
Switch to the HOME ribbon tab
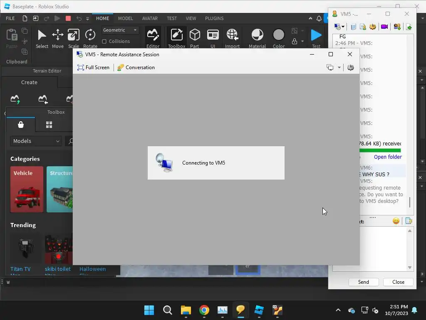pyautogui.click(x=102, y=18)
